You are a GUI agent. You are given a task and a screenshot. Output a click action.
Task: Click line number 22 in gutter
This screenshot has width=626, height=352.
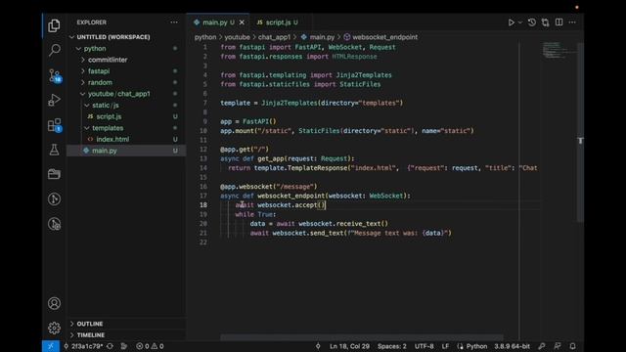(x=203, y=242)
